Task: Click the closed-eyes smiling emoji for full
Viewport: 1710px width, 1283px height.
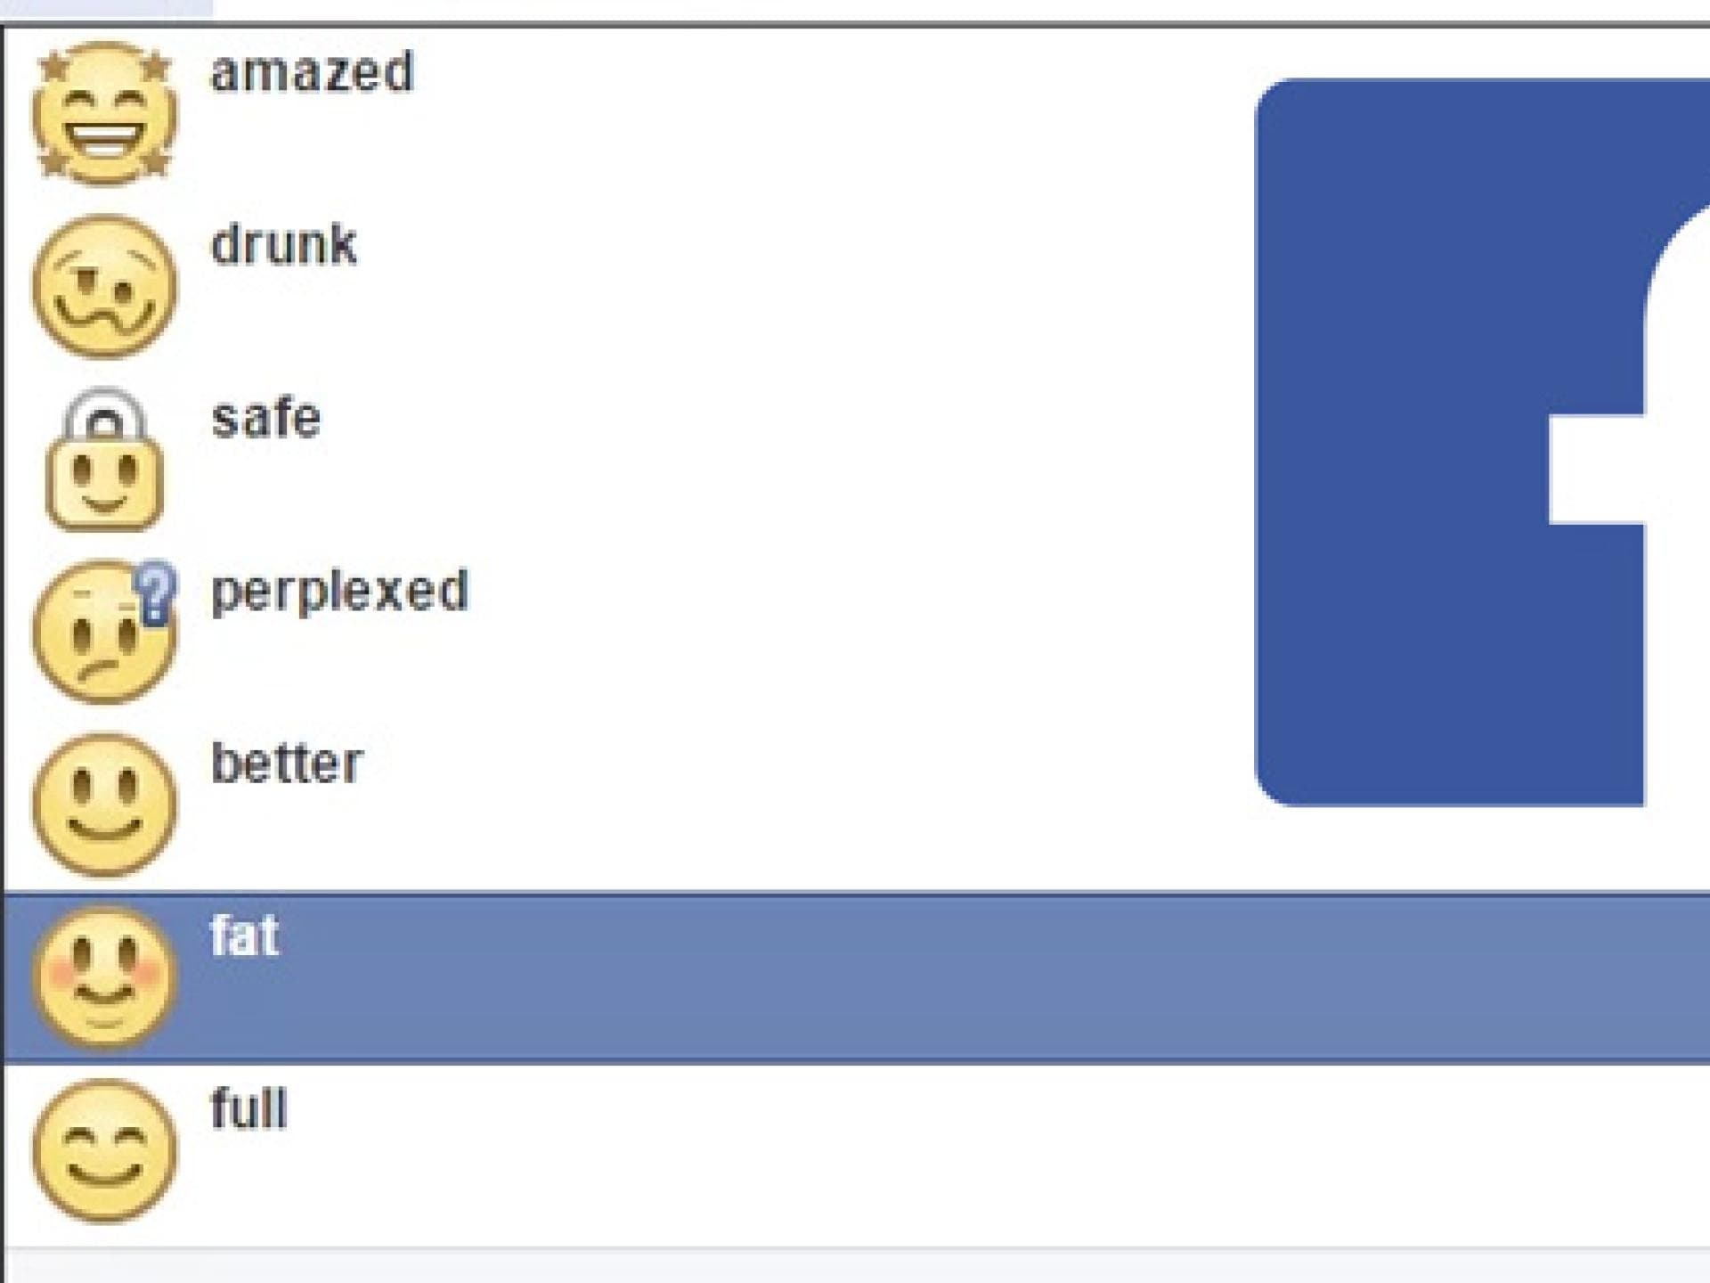Action: [x=104, y=1150]
